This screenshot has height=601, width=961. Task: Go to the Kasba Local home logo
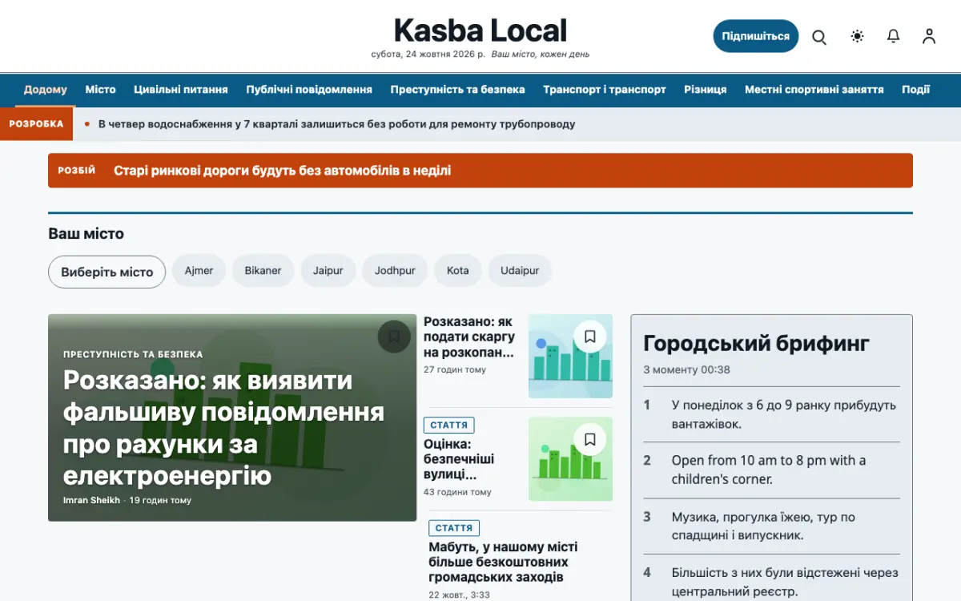(x=480, y=30)
